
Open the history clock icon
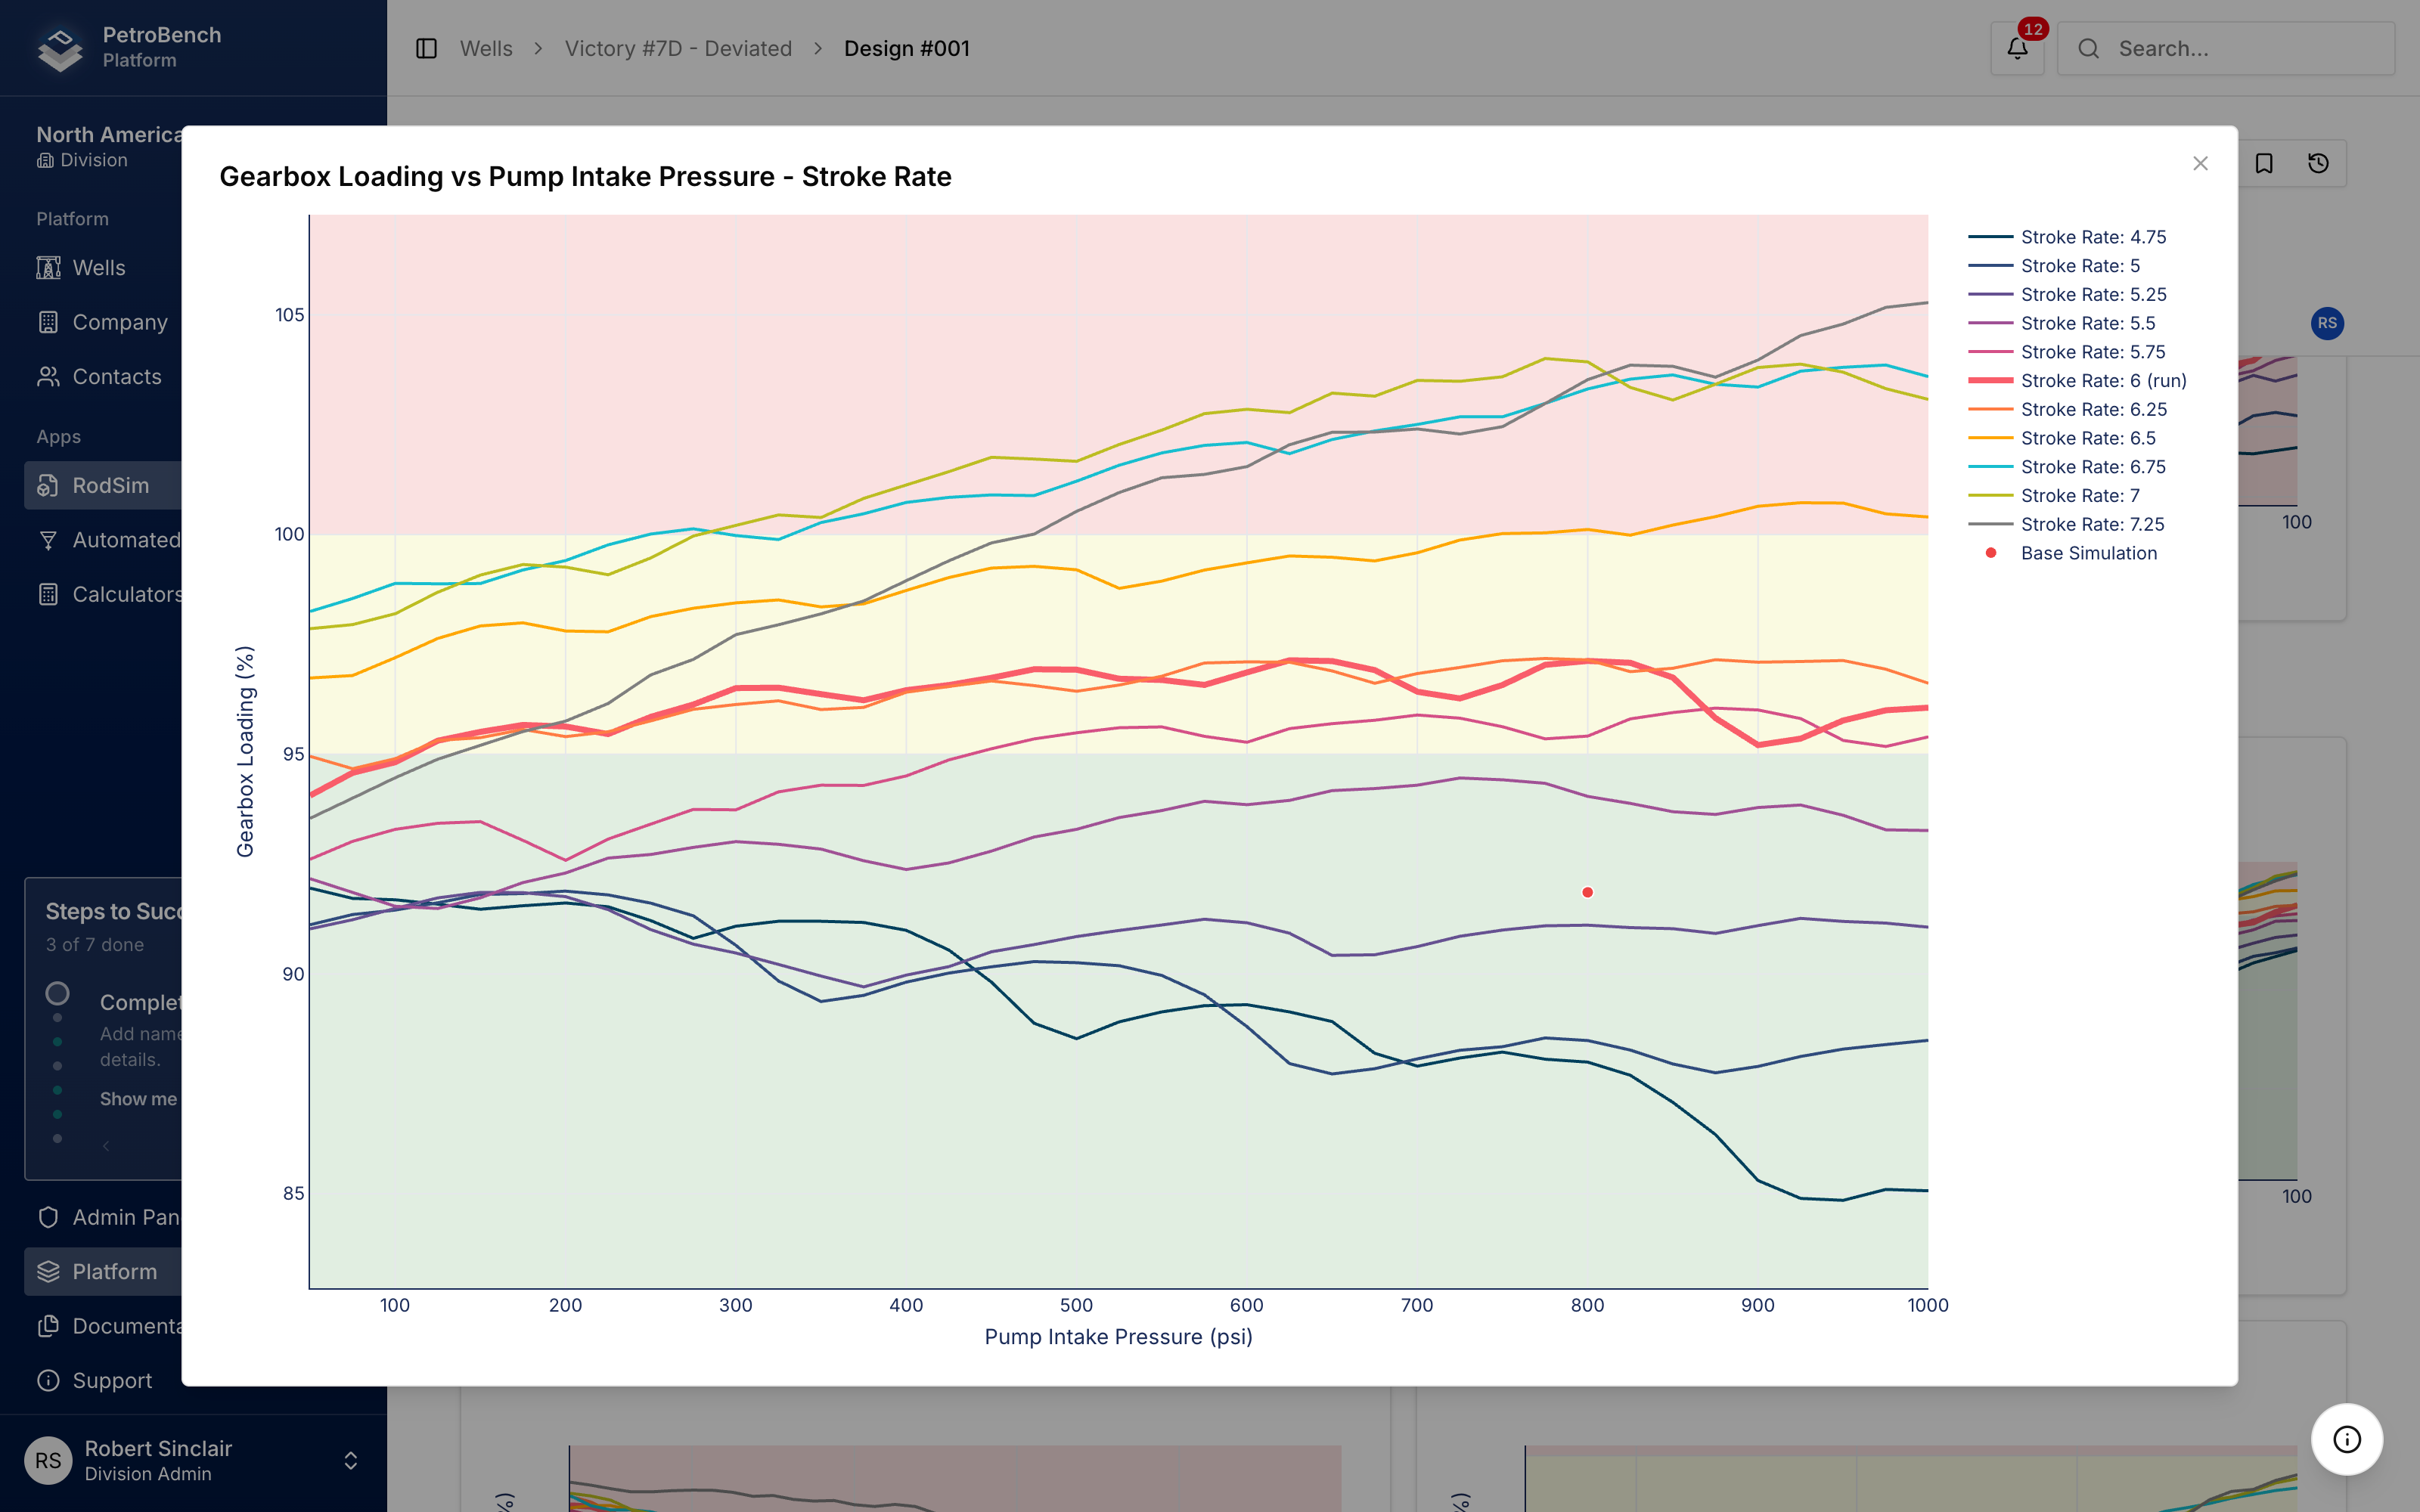click(2318, 163)
